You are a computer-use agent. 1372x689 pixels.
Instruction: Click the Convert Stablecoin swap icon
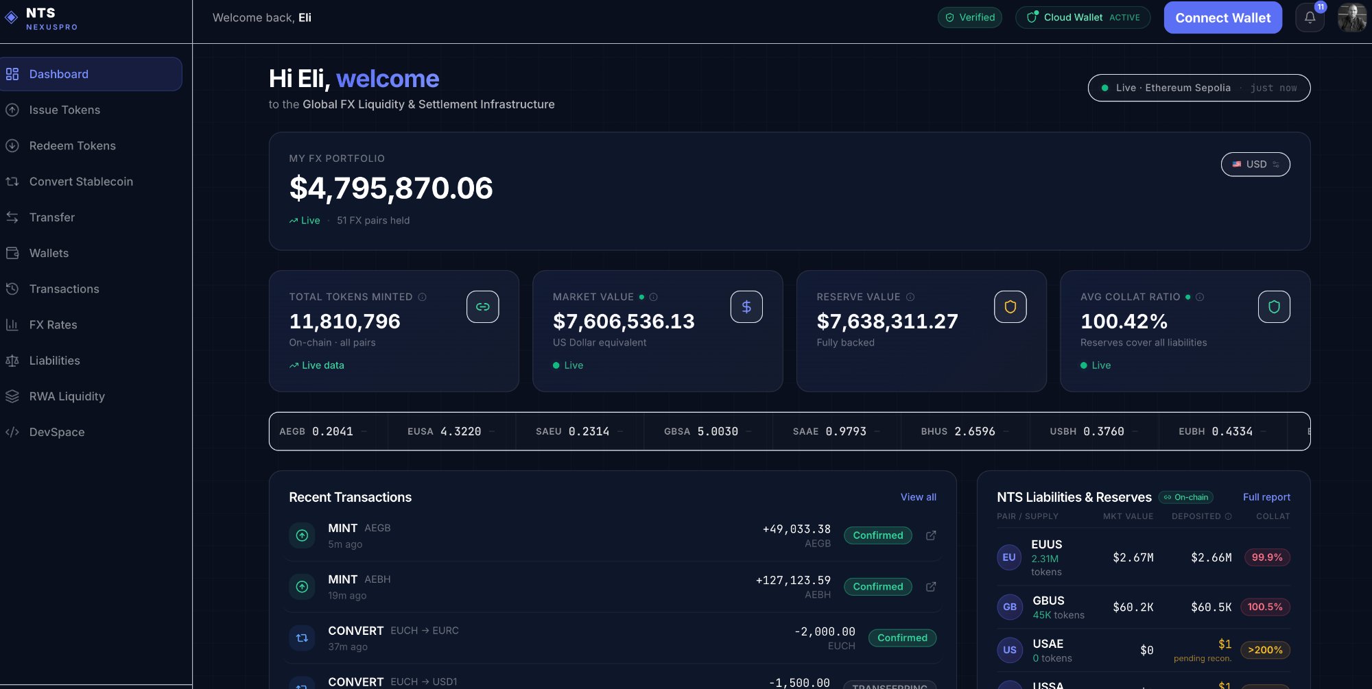pyautogui.click(x=12, y=181)
